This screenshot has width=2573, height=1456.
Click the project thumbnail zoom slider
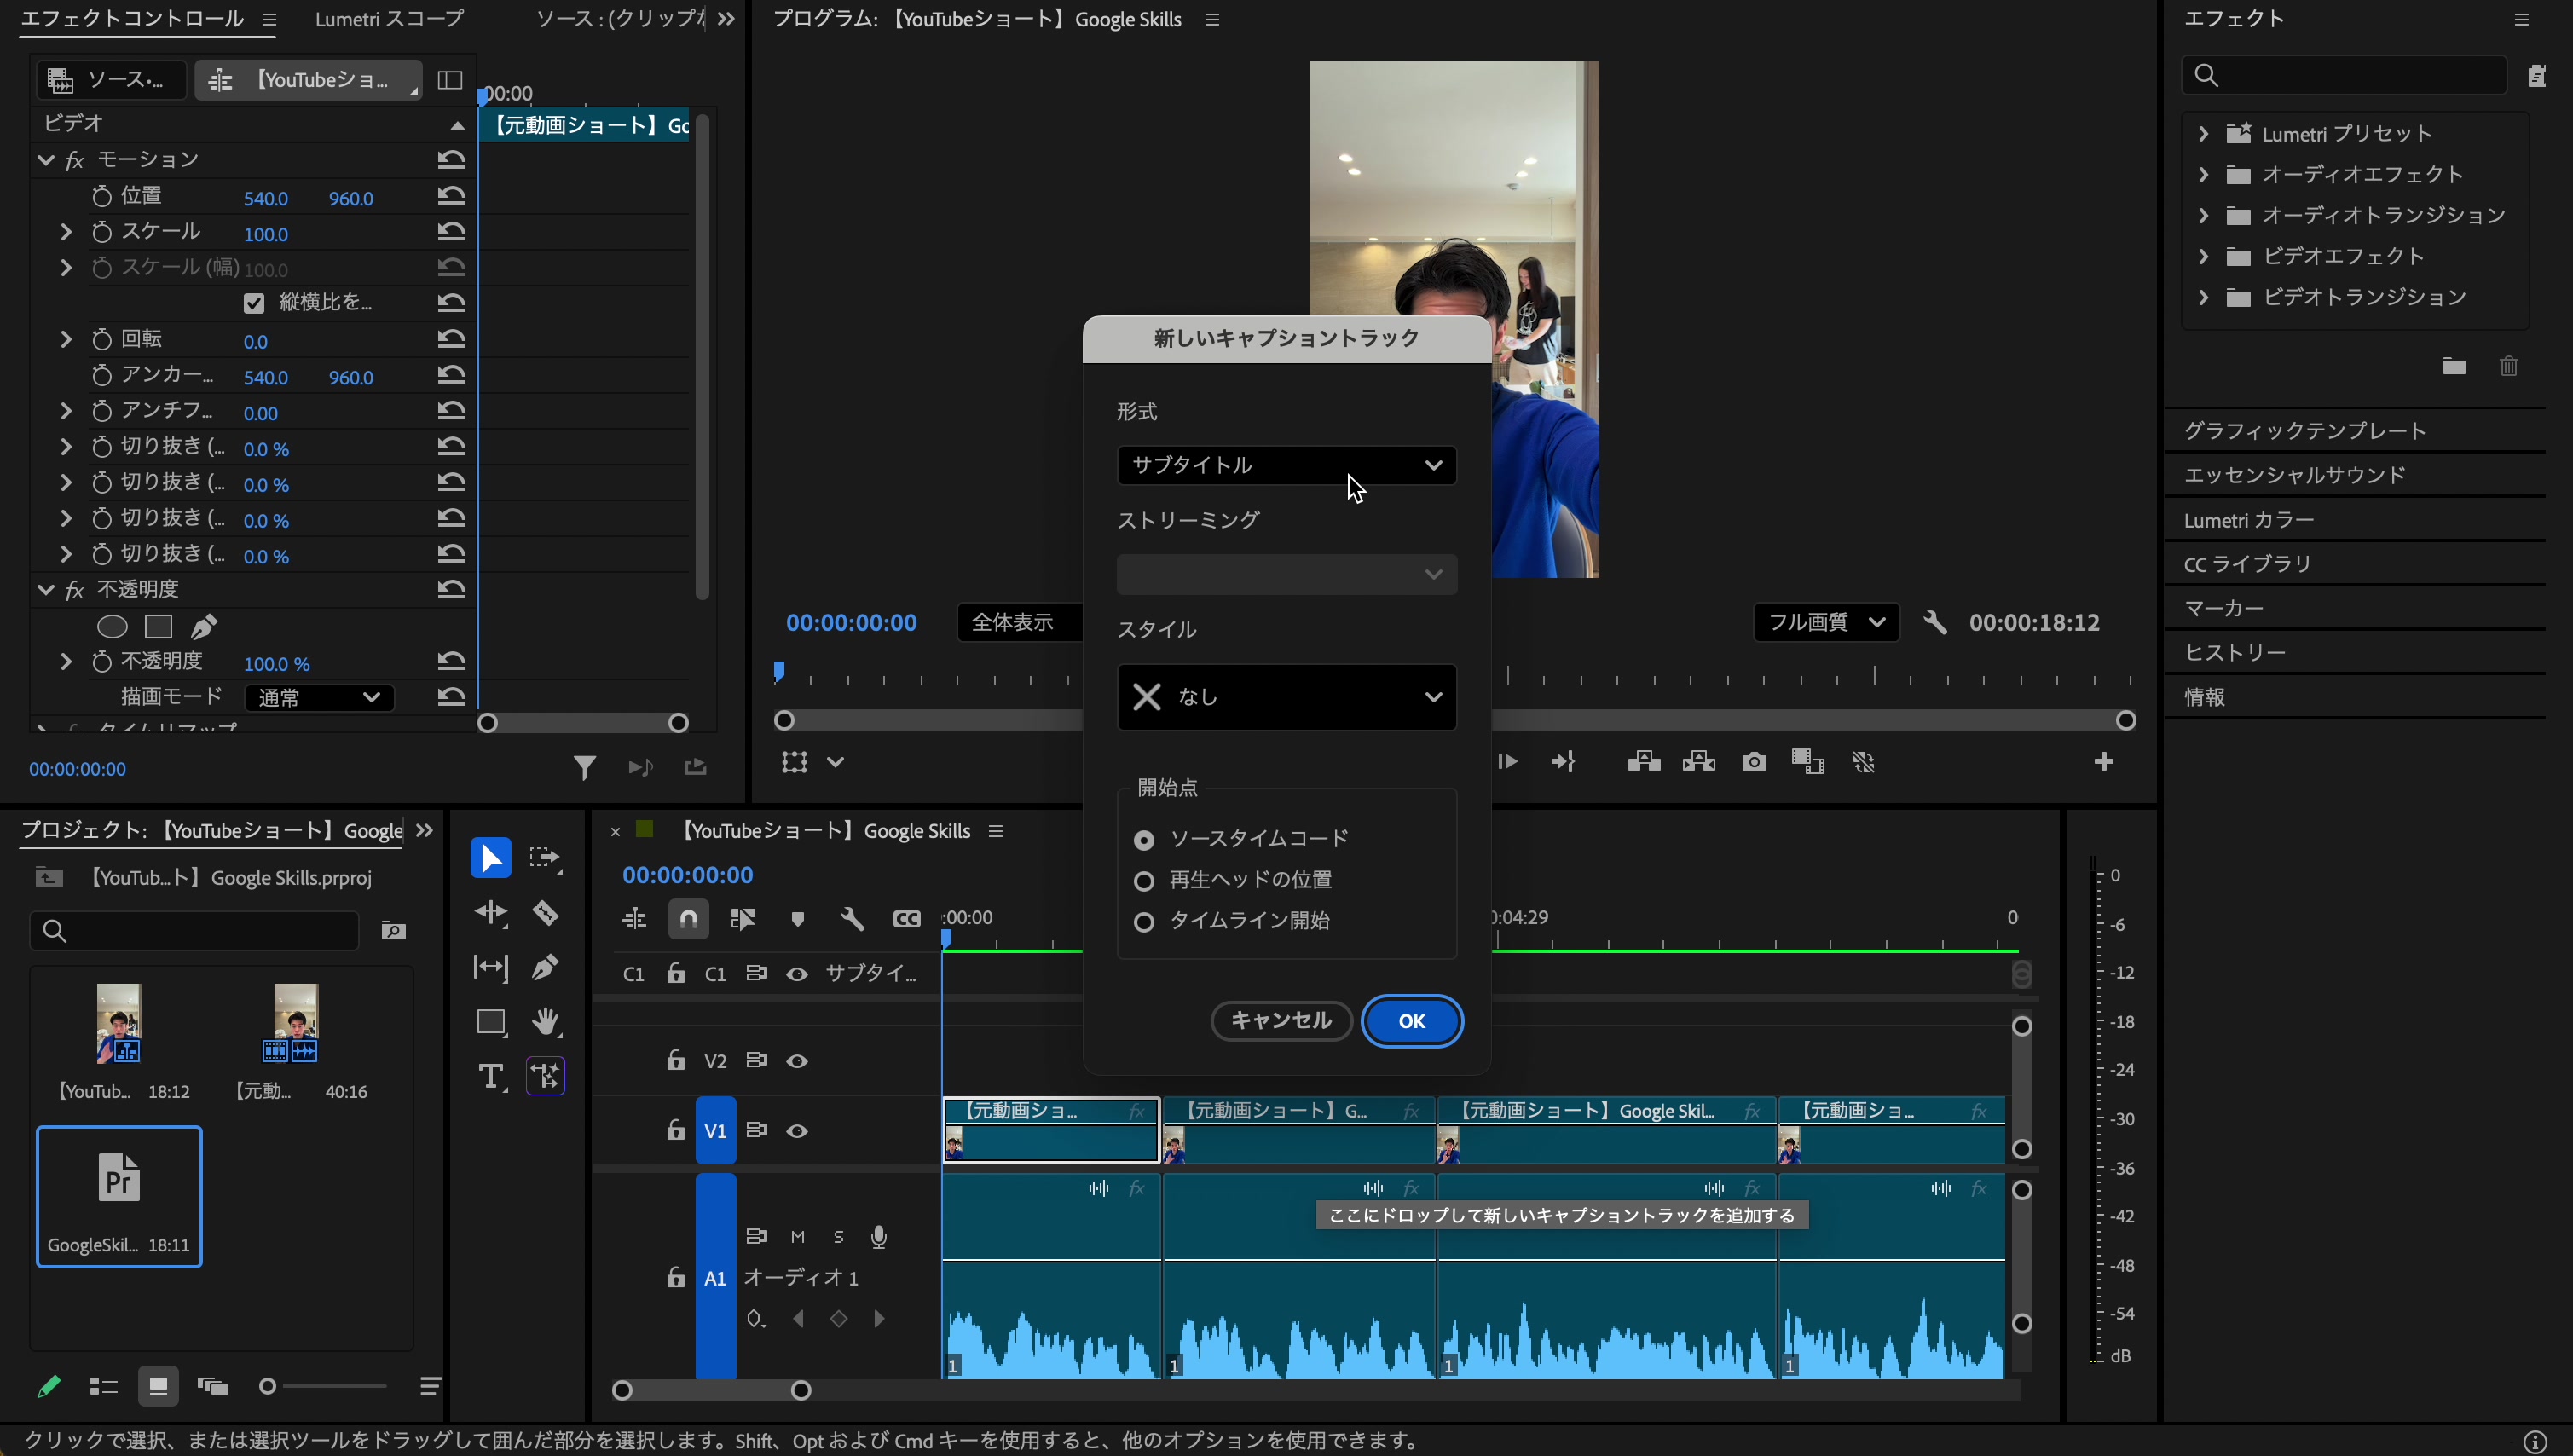pos(268,1386)
